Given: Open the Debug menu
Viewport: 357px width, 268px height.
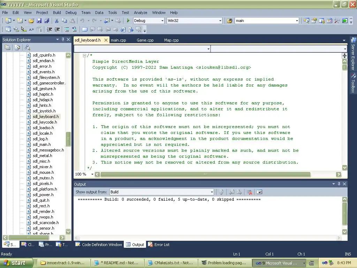Looking at the screenshot, I should (71, 13).
